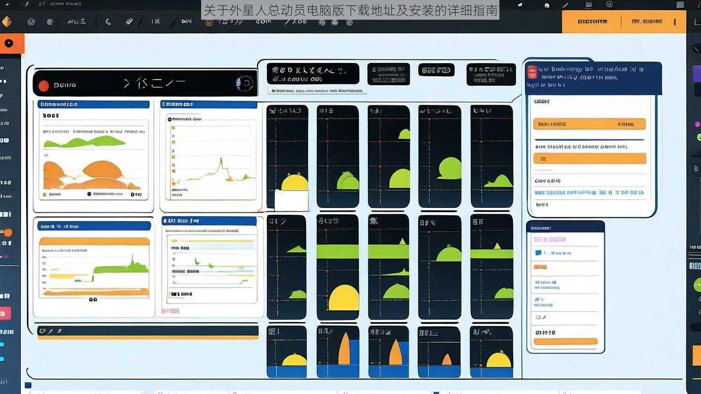
Task: Select the bottom-row tile with the tallest orange spike
Action: 338,352
